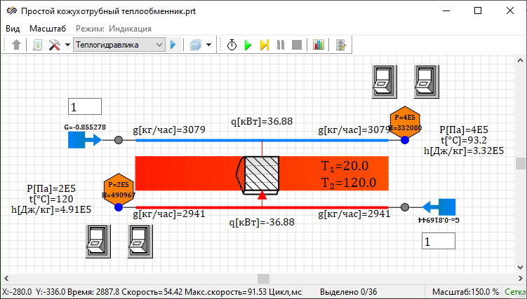Expand the windows stack dropdown arrow
This screenshot has width=527, height=299.
pos(209,45)
